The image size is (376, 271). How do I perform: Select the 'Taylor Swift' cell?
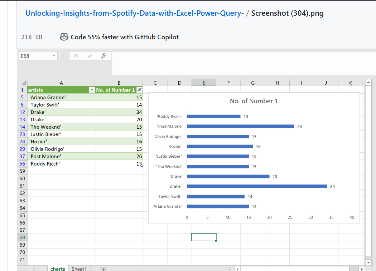(61, 105)
